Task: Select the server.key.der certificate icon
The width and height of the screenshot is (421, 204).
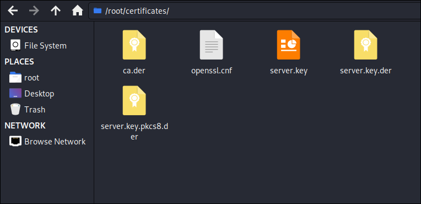Action: click(366, 45)
